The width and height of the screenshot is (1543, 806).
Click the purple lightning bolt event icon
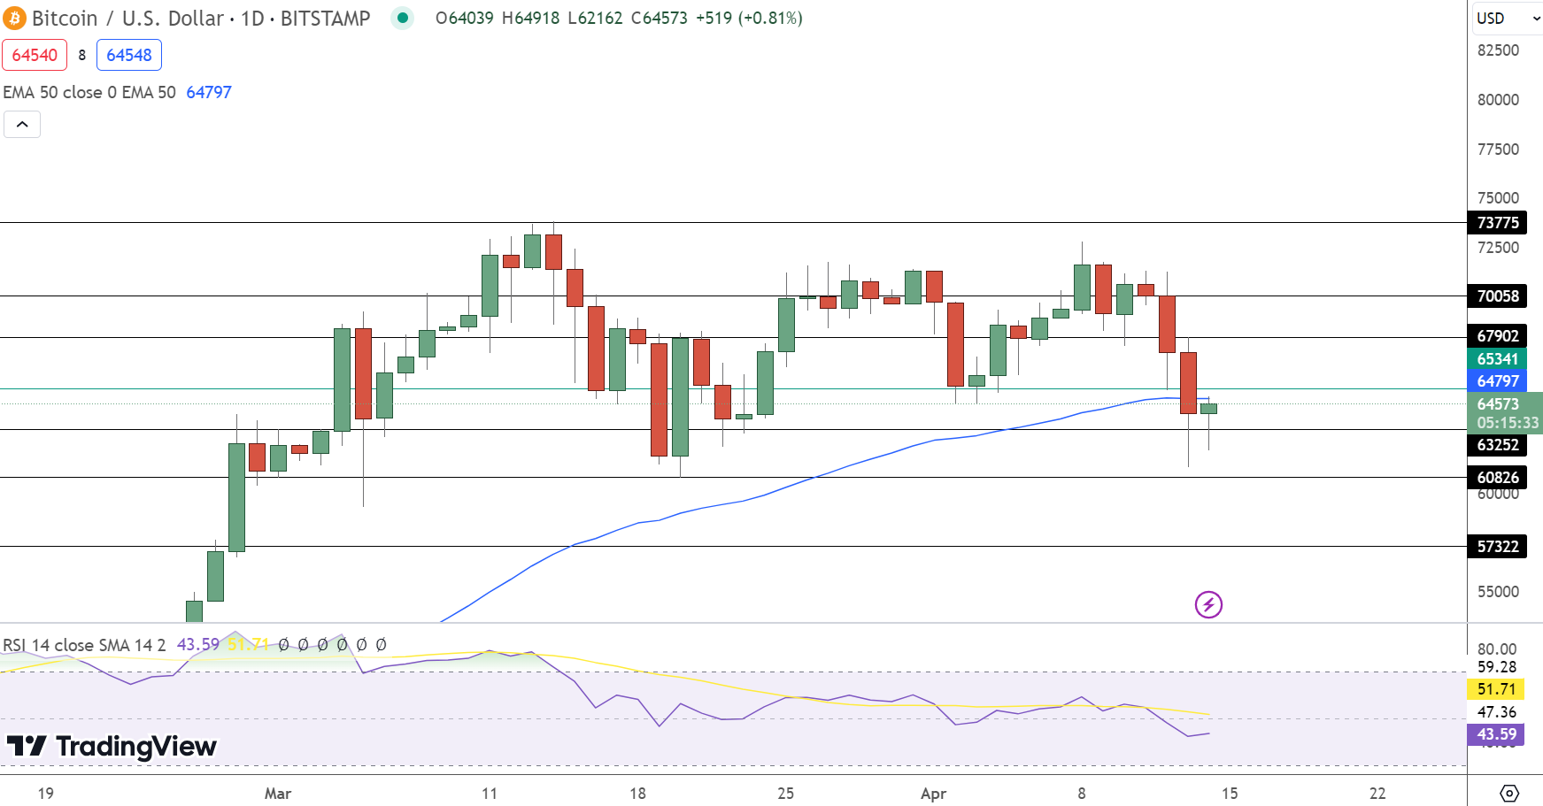(1208, 605)
